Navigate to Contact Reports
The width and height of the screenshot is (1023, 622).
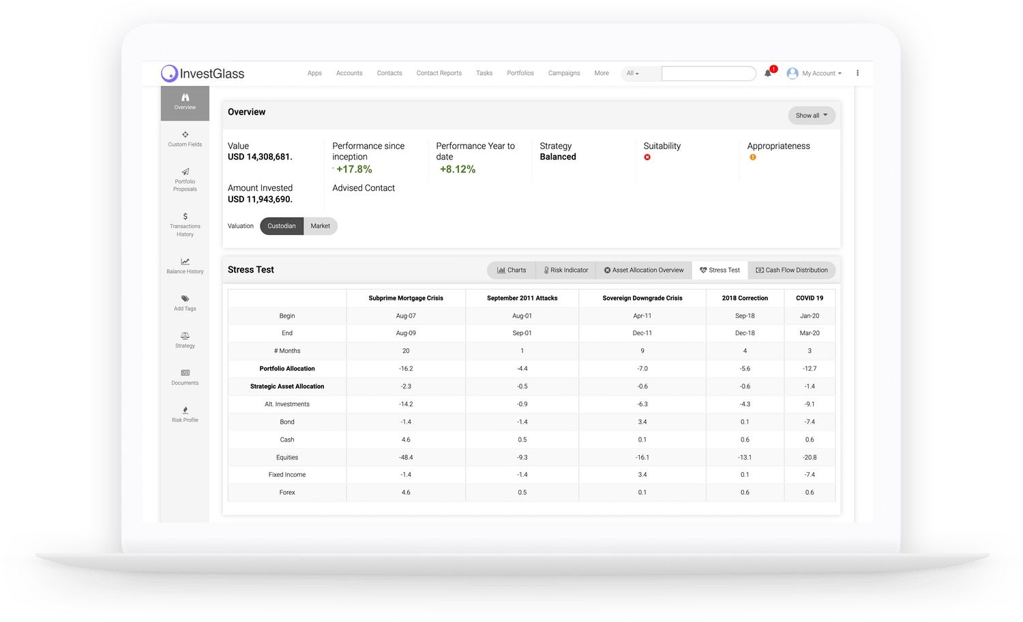[x=439, y=73]
